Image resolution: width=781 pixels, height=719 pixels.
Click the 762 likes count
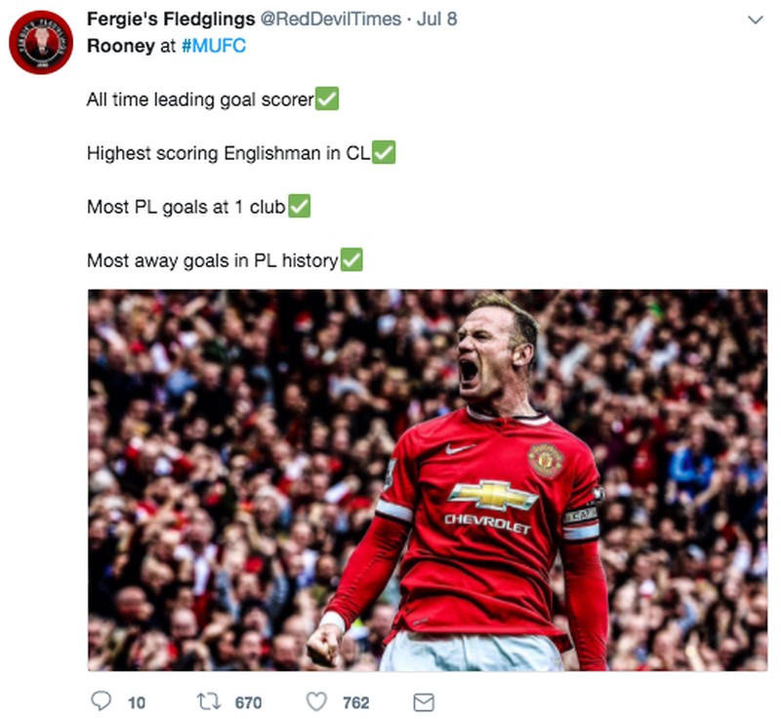click(356, 702)
